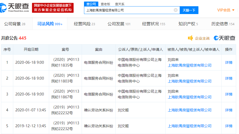
Task: Click the 企业主说 speaker icon
Action: (x=190, y=38)
